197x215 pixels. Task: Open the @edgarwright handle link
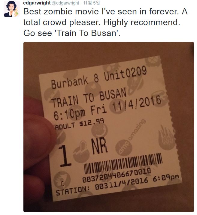[x=65, y=3]
